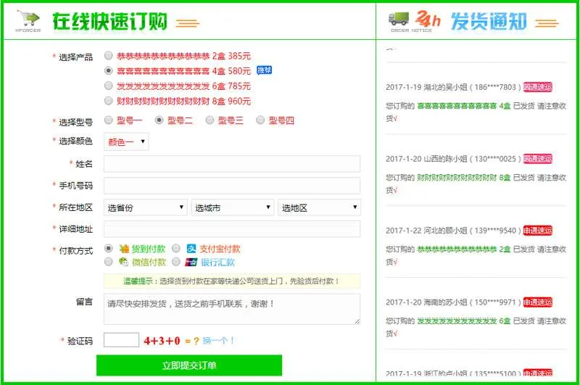The height and width of the screenshot is (385, 580).
Task: Open the 颜色一 color dropdown
Action: [x=126, y=141]
